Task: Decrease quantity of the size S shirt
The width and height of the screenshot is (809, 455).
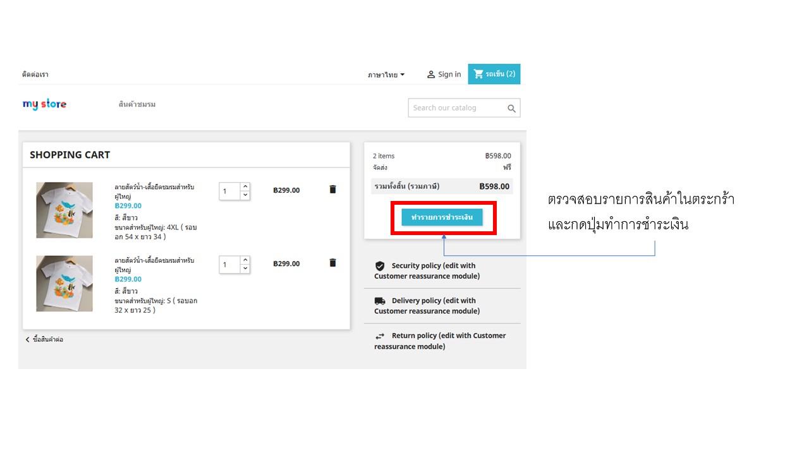Action: (245, 269)
